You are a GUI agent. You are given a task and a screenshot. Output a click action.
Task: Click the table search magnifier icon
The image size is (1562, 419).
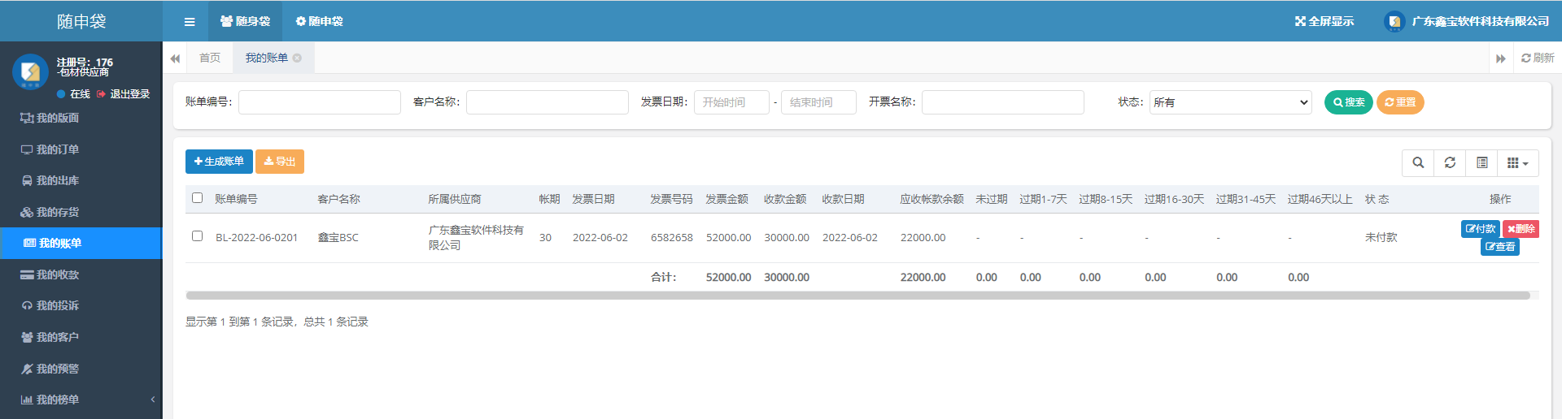pos(1418,163)
